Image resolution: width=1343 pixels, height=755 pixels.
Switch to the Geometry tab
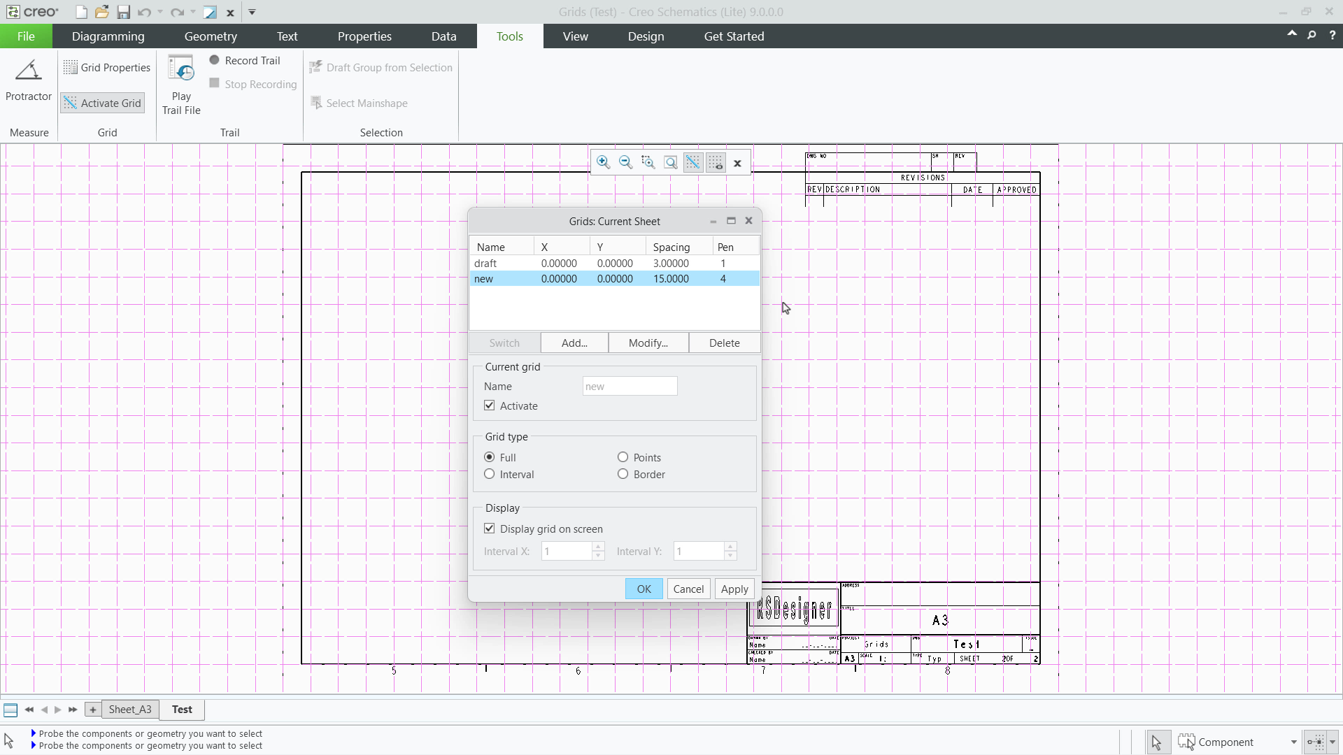(211, 36)
